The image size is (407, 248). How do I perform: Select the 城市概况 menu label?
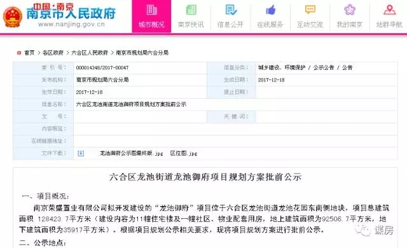pos(151,25)
